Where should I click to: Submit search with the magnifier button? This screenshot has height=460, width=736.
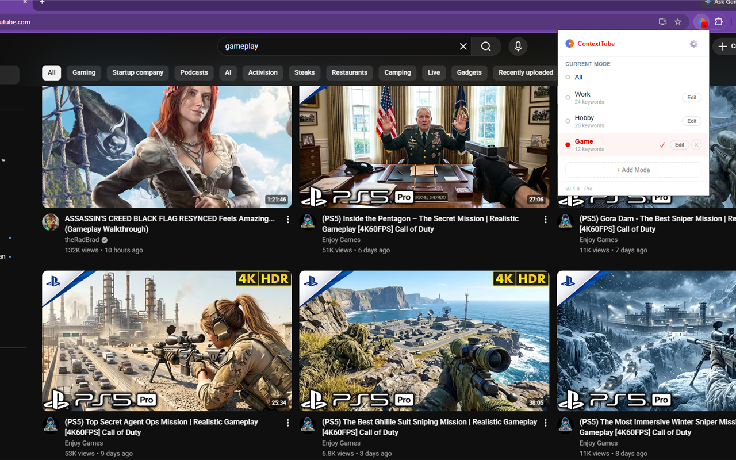point(486,47)
